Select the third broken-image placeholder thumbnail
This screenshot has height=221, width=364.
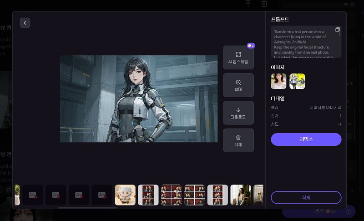coord(79,195)
